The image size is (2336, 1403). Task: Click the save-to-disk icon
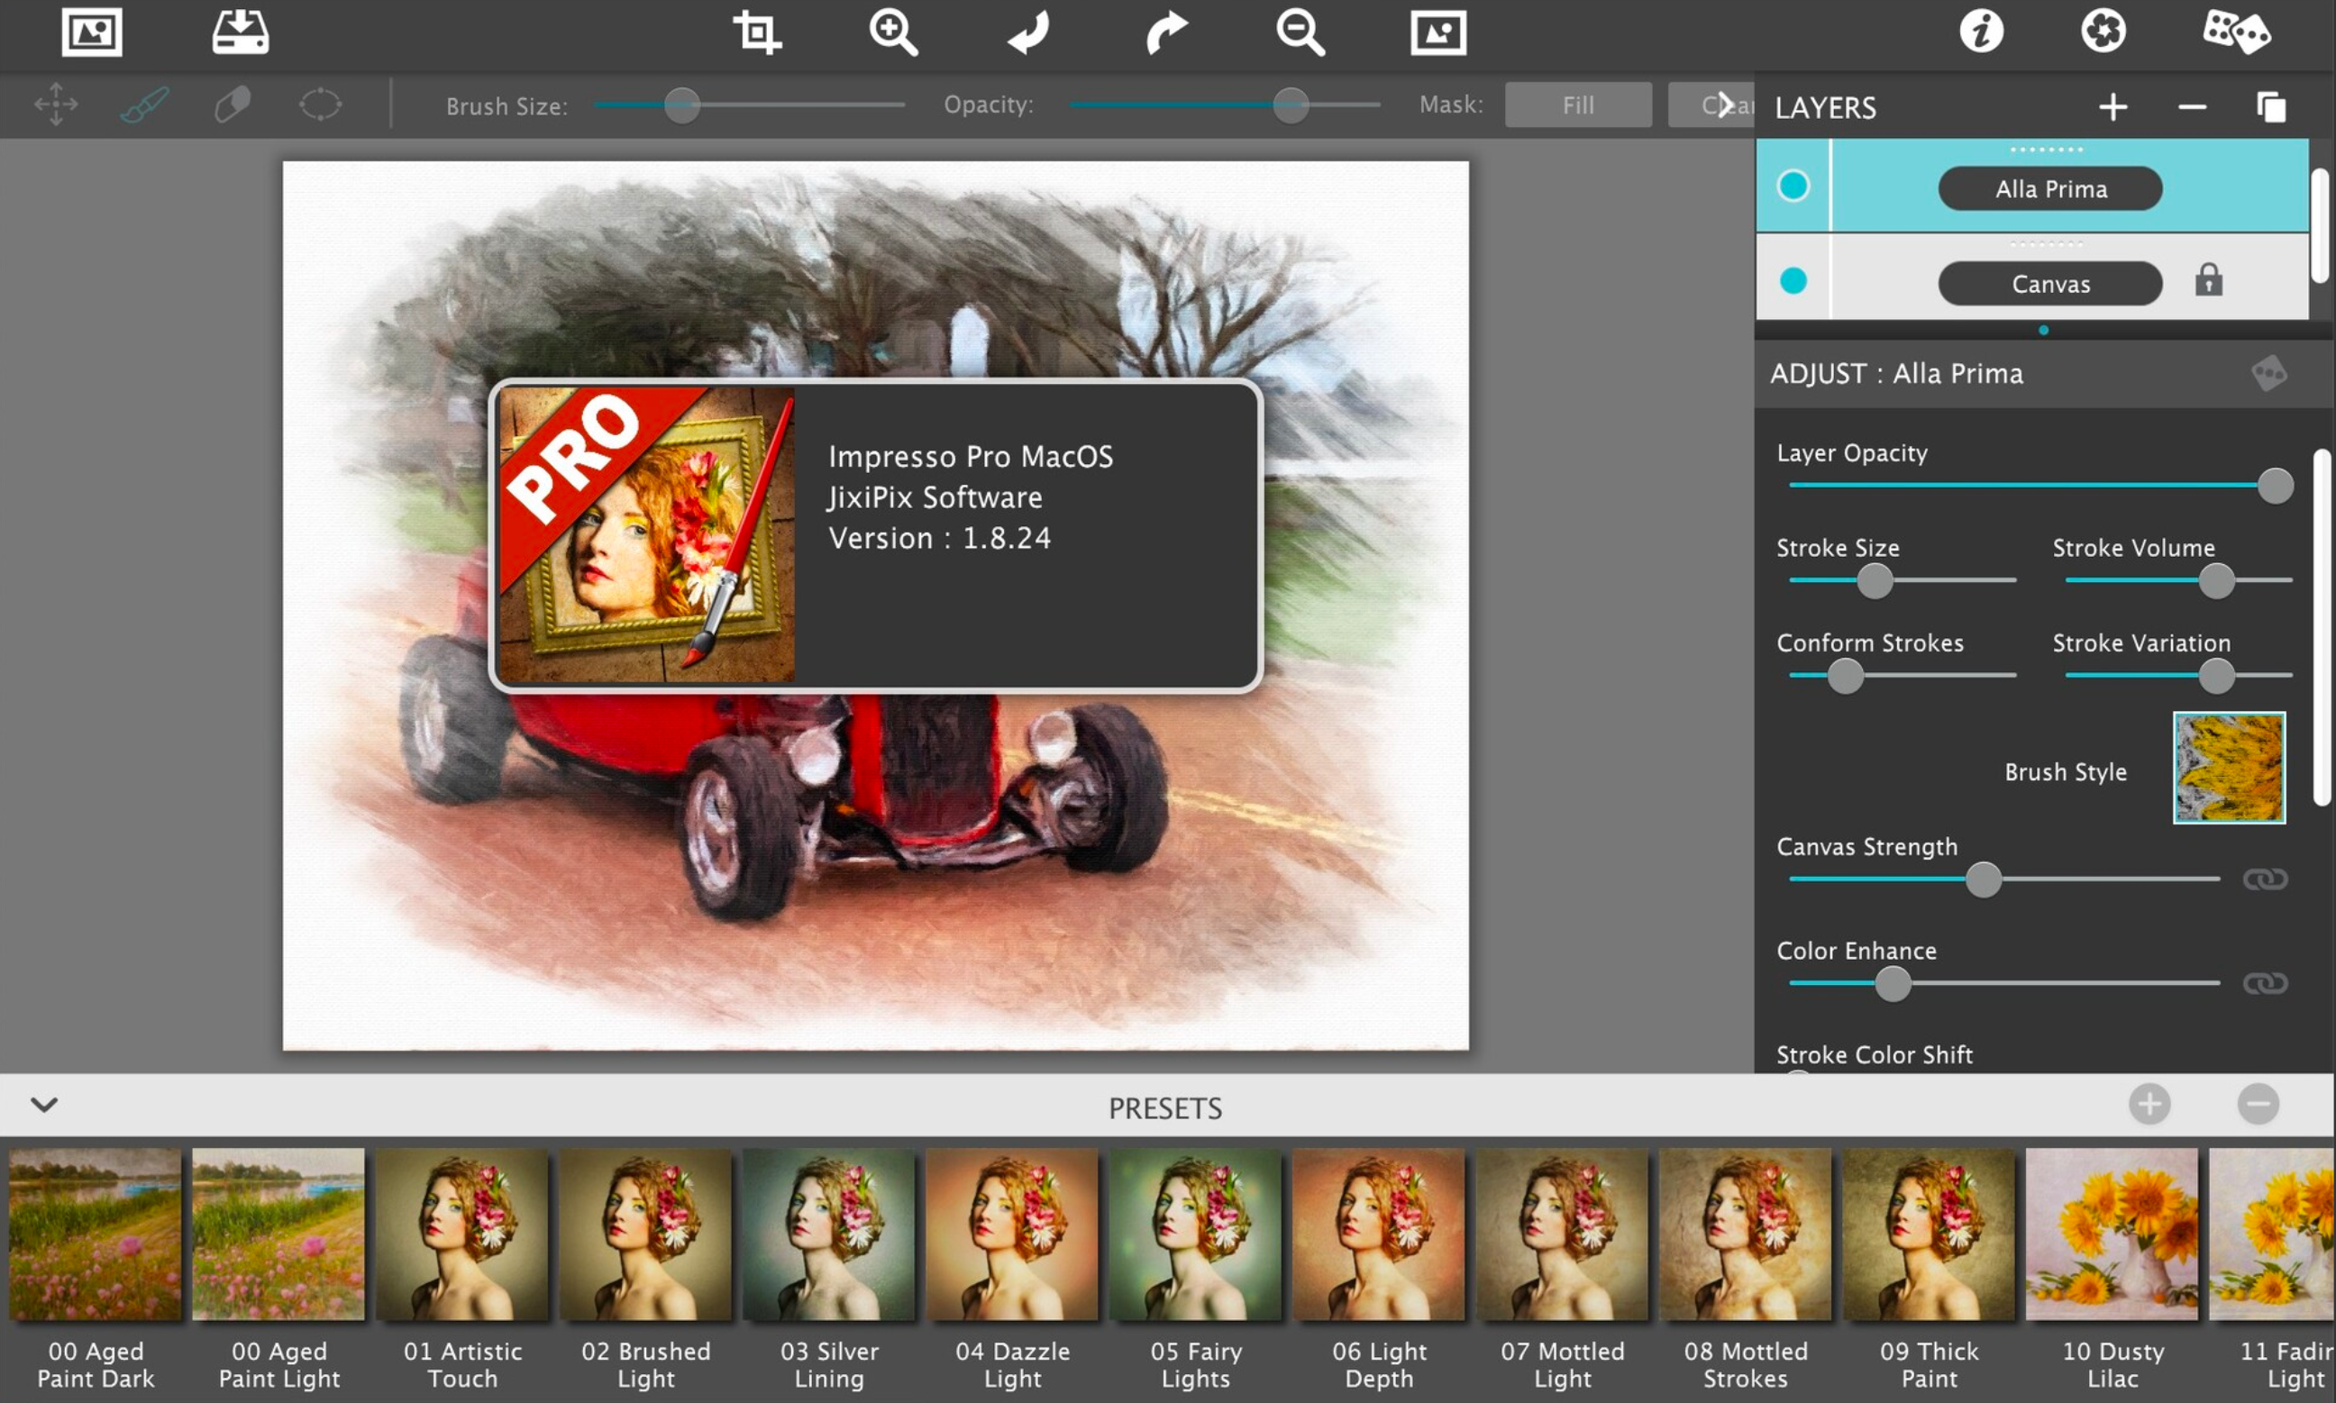(240, 32)
